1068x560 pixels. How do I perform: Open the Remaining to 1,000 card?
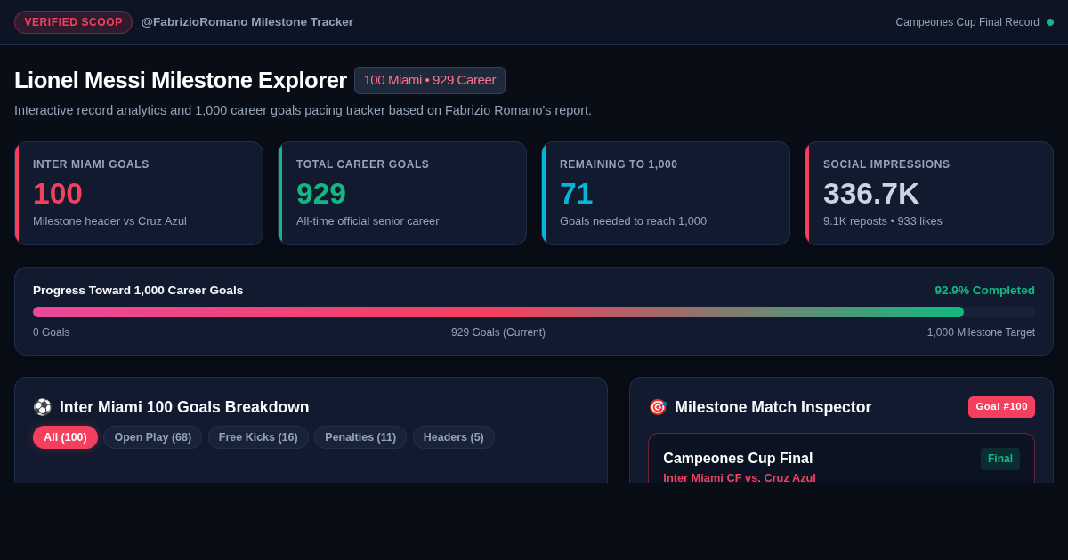click(666, 194)
